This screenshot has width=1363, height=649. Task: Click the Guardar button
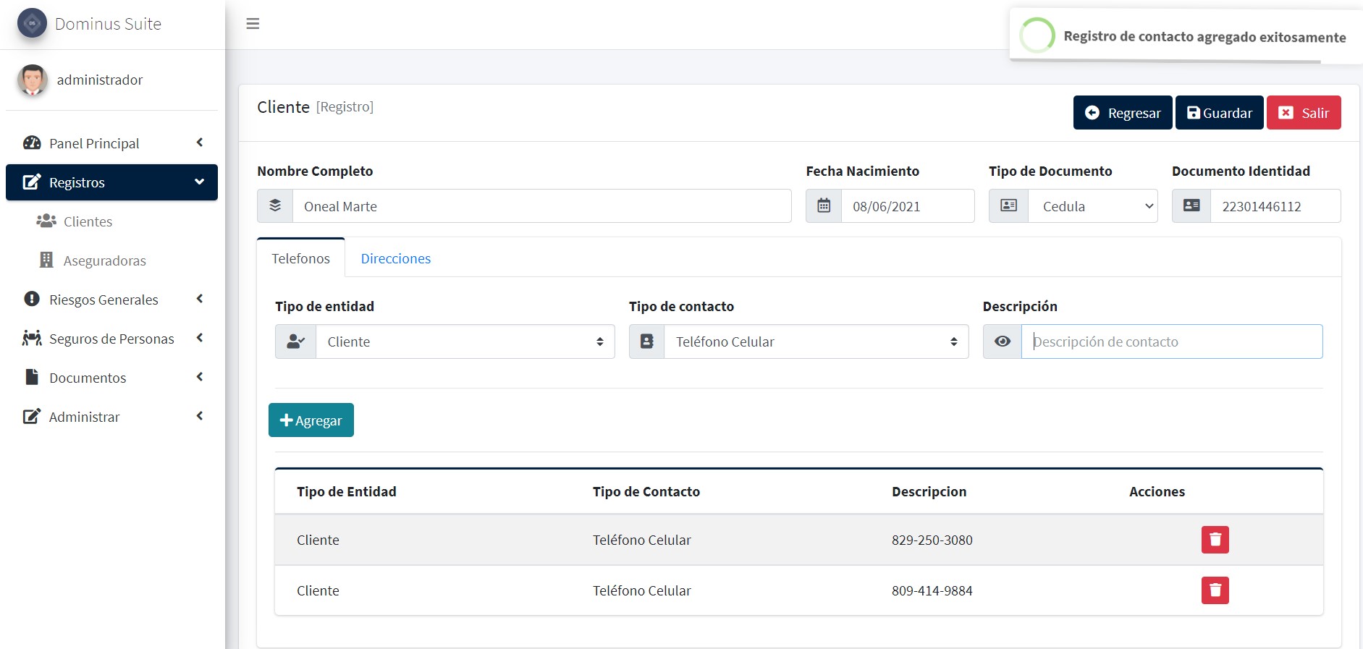[x=1219, y=113]
